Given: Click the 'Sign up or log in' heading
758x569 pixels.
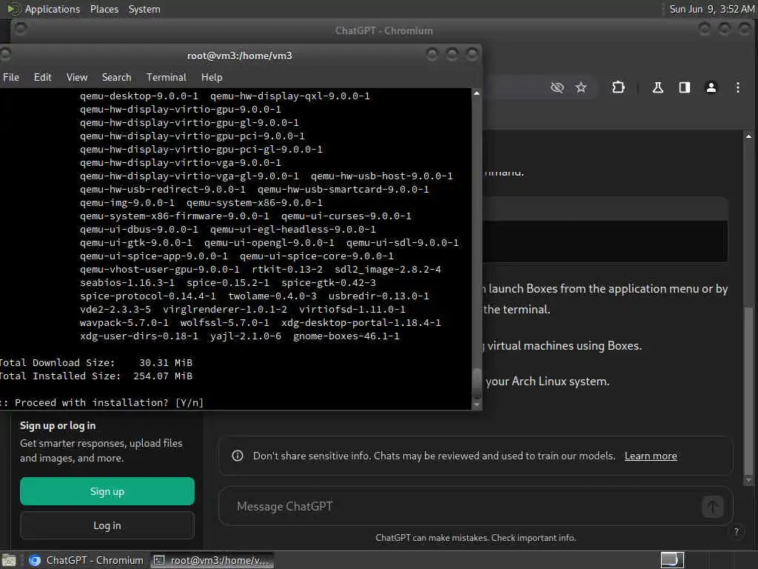Looking at the screenshot, I should coord(58,426).
